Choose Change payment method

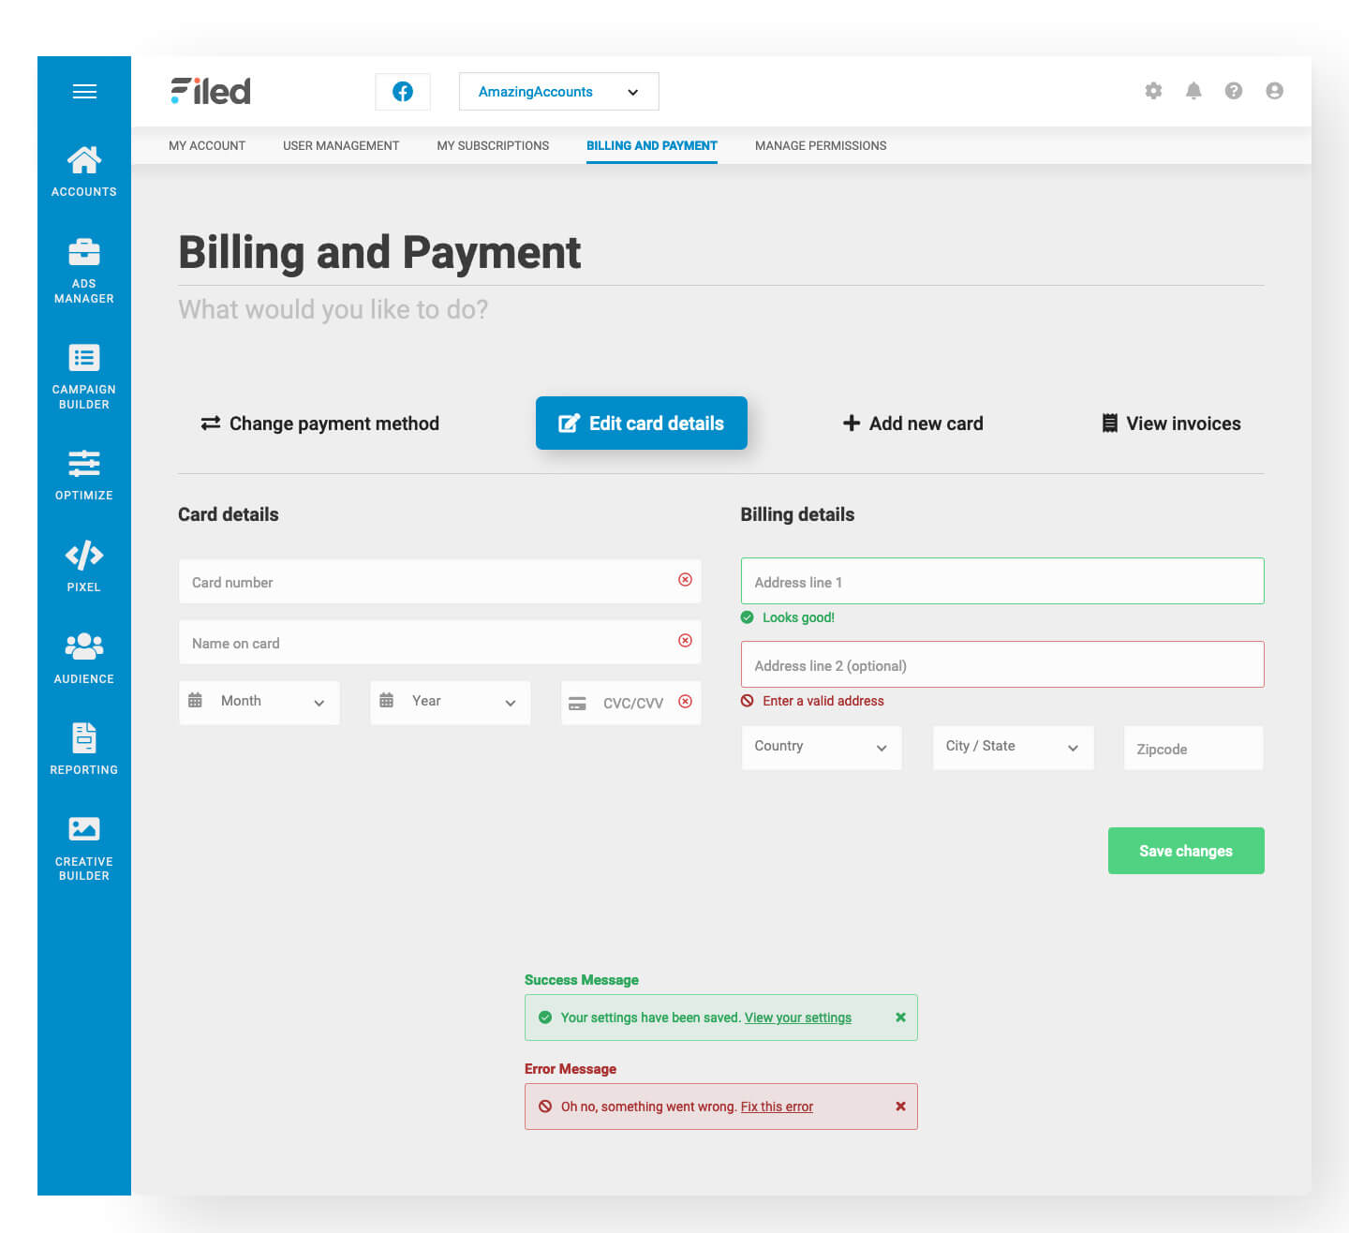point(320,423)
